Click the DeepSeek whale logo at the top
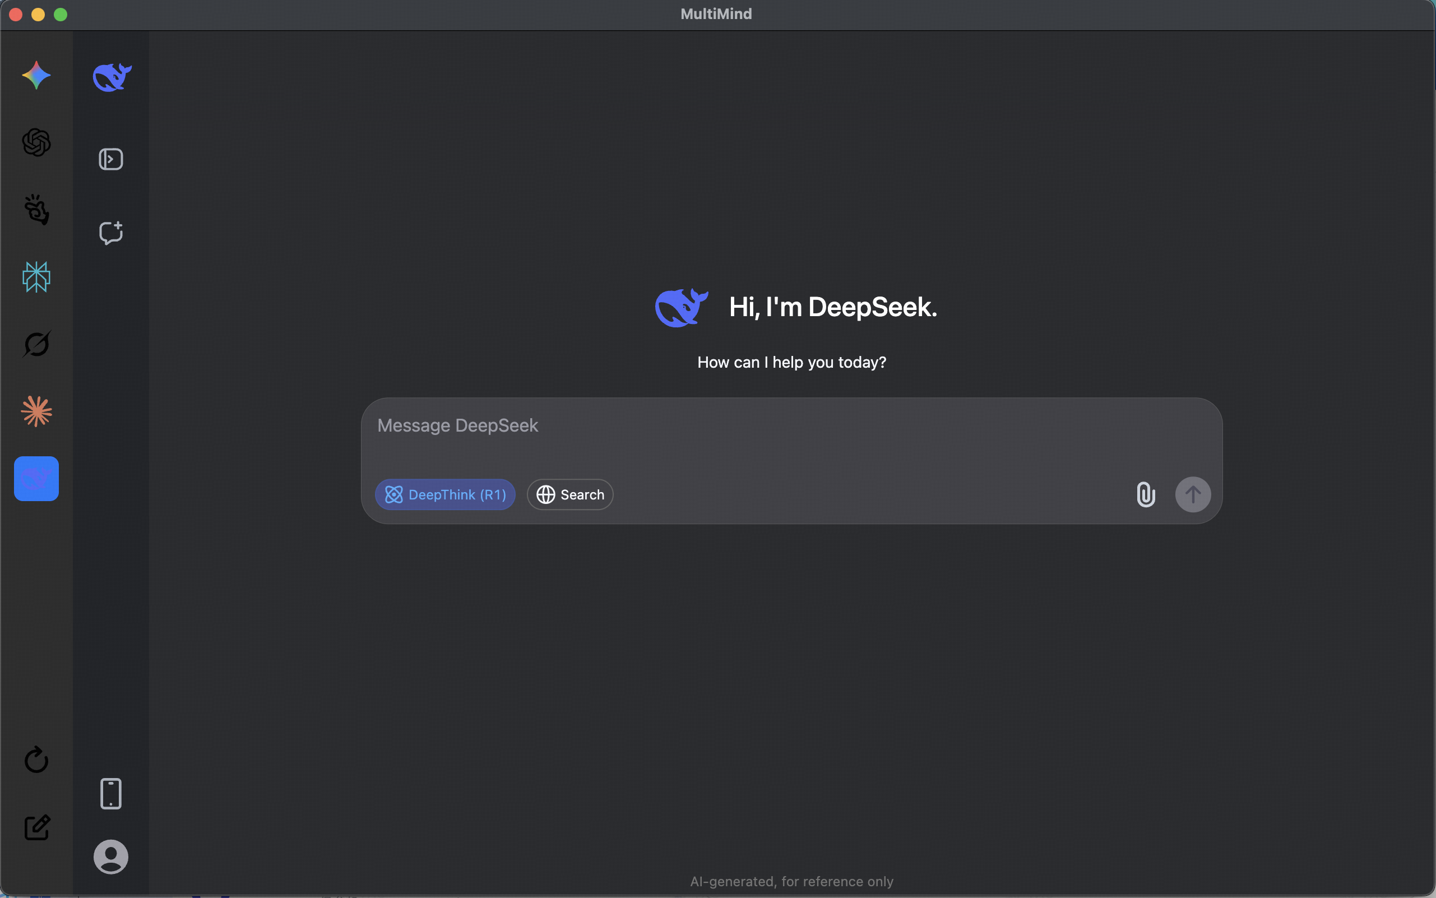Viewport: 1436px width, 898px height. [112, 77]
